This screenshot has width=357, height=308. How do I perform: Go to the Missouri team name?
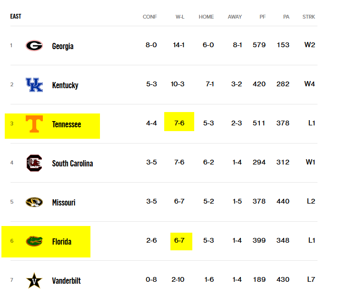(x=64, y=203)
